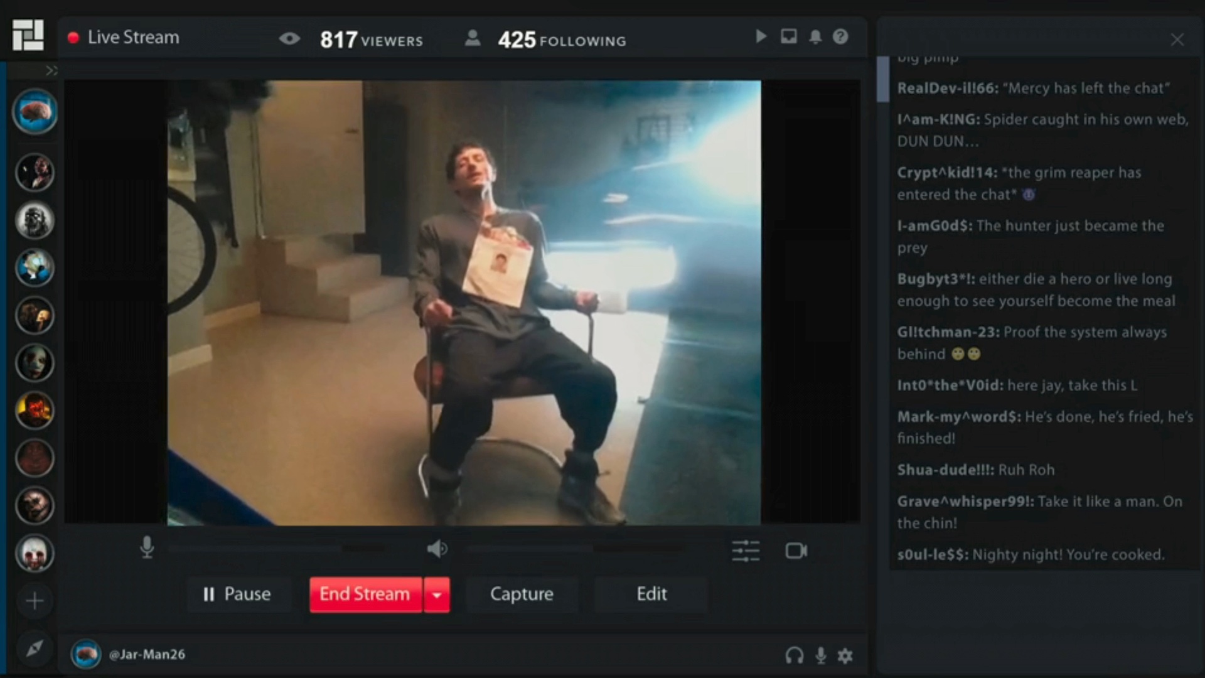Click the play icon in top bar
The width and height of the screenshot is (1205, 678).
click(x=761, y=36)
